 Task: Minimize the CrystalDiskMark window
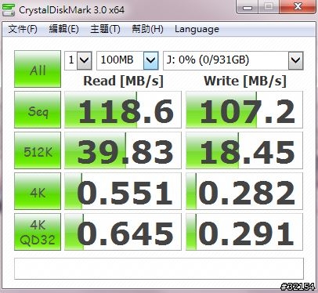(247, 6)
